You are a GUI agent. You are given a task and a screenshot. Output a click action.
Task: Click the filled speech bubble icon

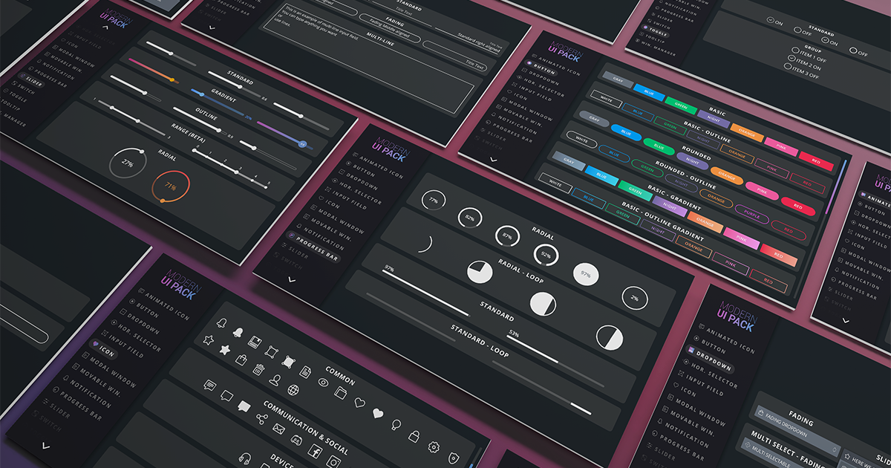coord(244,406)
